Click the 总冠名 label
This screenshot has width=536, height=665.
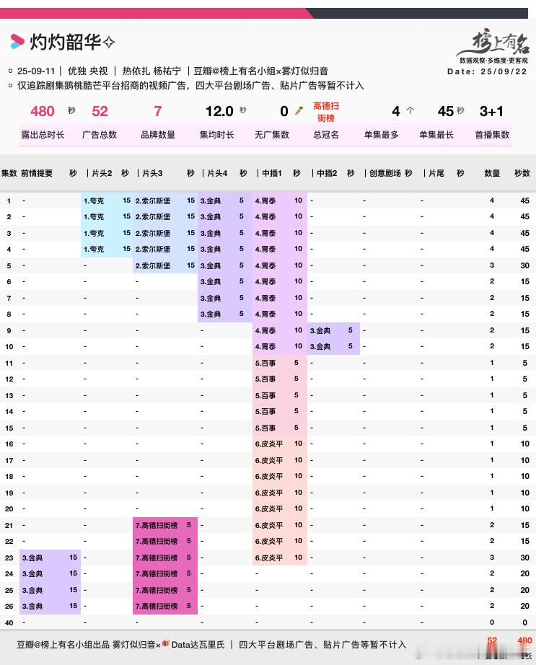[325, 135]
